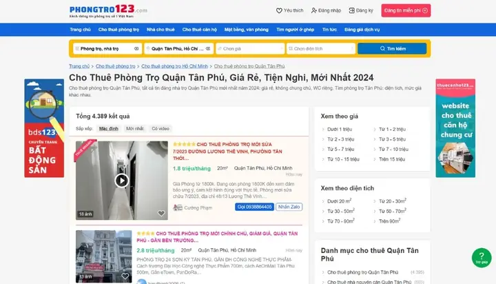The height and width of the screenshot is (284, 496).
Task: Open Bảng giá dịch vụ menu
Action: (x=362, y=30)
